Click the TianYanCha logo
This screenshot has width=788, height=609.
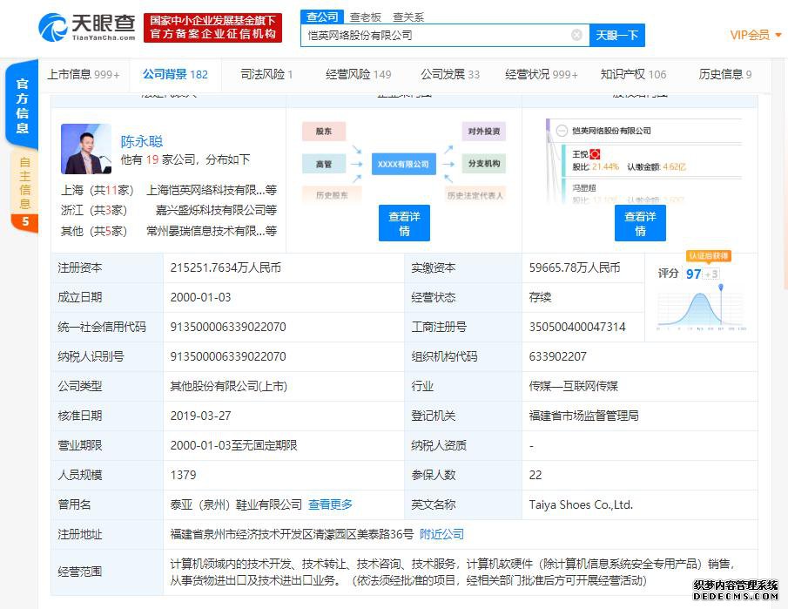87,27
